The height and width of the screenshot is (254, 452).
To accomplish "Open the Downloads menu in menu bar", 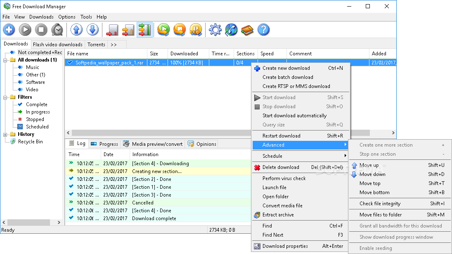I will (41, 17).
